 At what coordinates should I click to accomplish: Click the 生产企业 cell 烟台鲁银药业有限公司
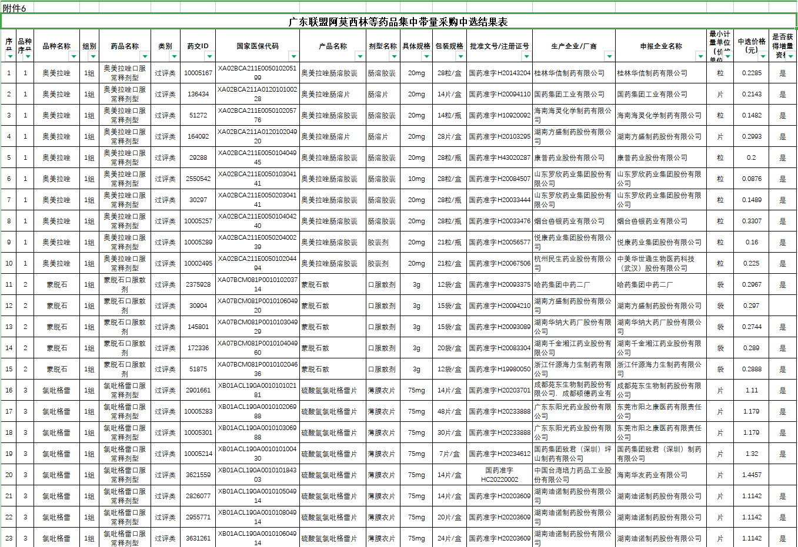[x=574, y=221]
